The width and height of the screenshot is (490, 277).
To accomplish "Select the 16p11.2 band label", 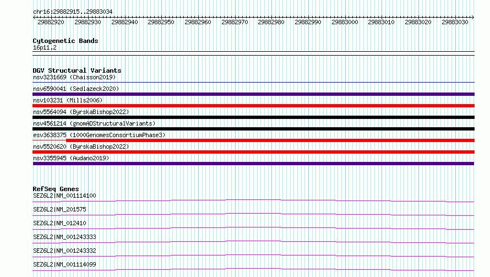I will [45, 47].
